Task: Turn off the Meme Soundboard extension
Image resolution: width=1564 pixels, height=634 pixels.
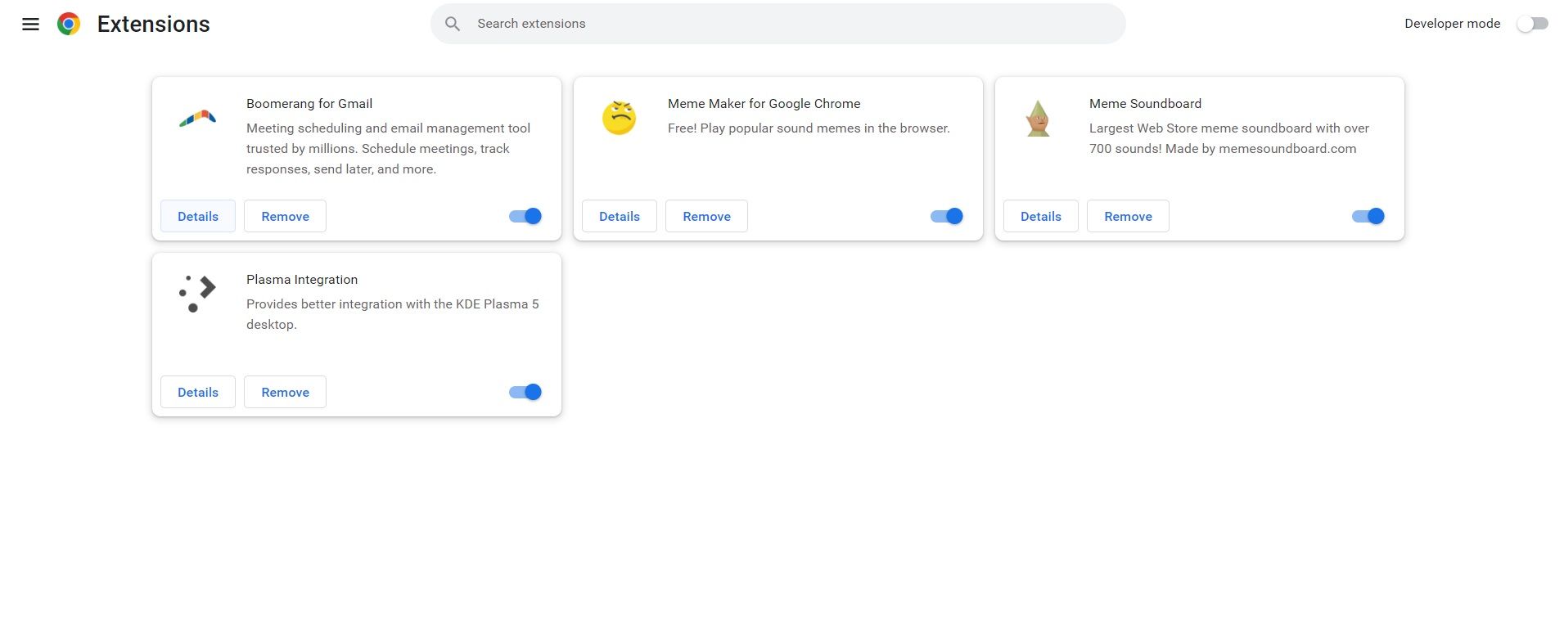Action: point(1368,216)
